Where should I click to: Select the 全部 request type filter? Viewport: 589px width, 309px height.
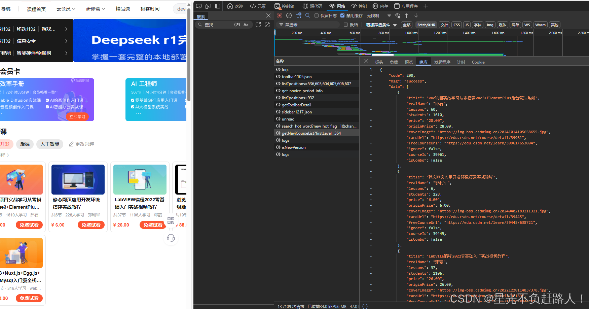(407, 25)
